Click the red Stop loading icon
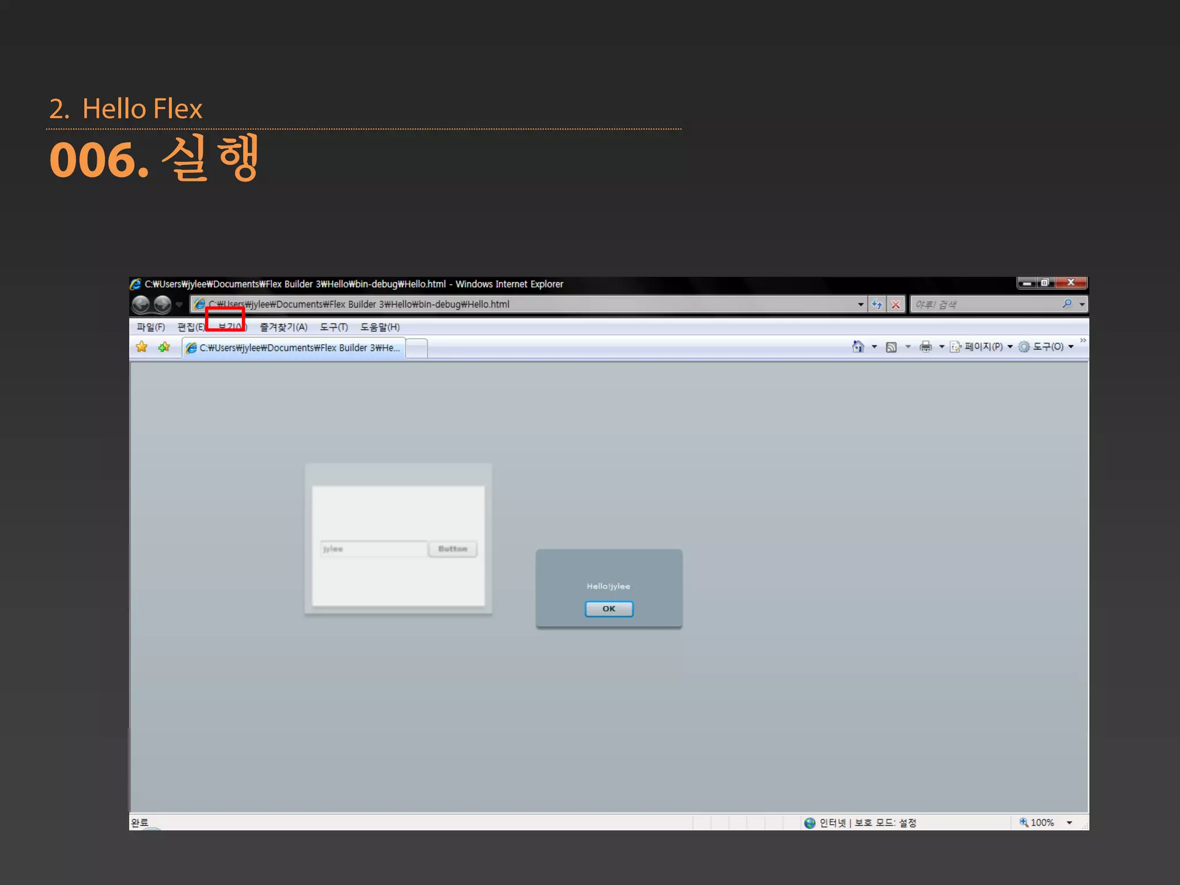Image resolution: width=1180 pixels, height=885 pixels. point(895,304)
